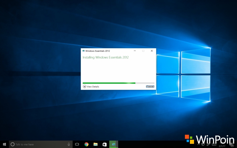237x148 pixels.
Task: Open the clock showing date 2/1/17
Action: pyautogui.click(x=222, y=144)
